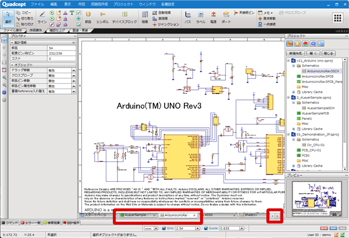
Task: Toggle the orange check icon near User ID
Action: pos(336,235)
